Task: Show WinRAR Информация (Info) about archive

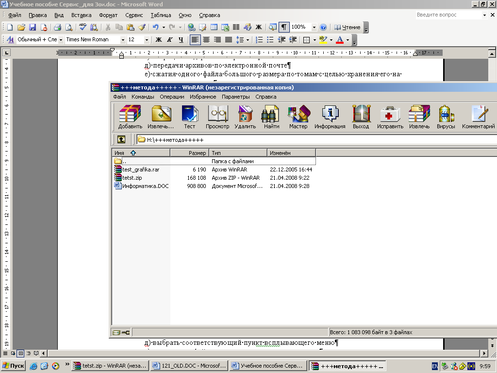Action: [330, 117]
